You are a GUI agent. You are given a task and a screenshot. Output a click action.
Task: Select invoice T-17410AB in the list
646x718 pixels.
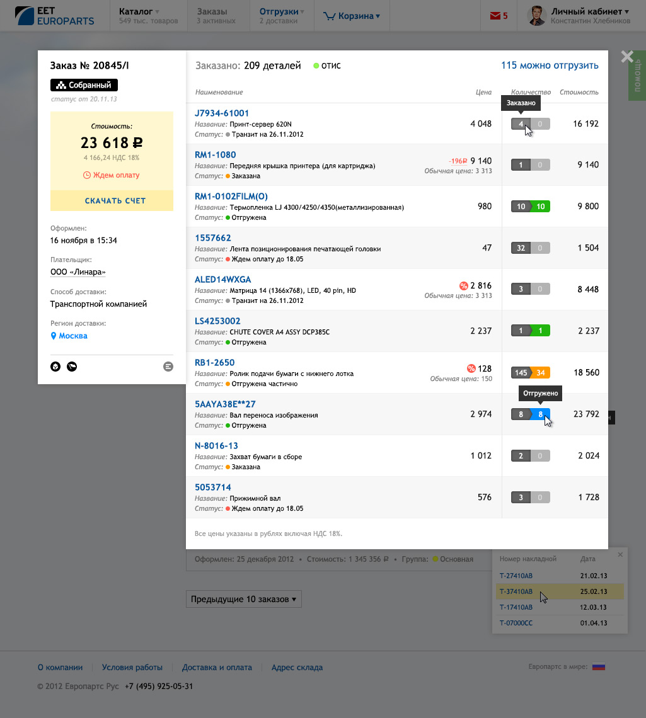pyautogui.click(x=516, y=607)
